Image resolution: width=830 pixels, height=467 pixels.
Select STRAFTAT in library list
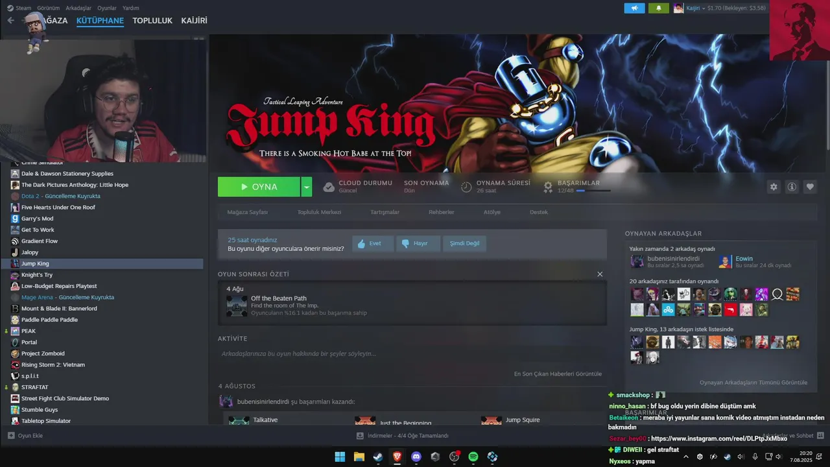pos(34,387)
